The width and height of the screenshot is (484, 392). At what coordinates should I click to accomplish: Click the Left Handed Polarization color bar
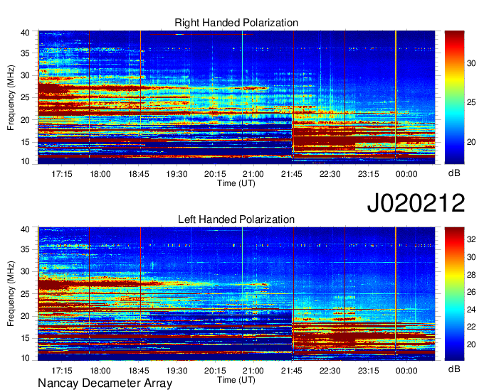coord(454,294)
